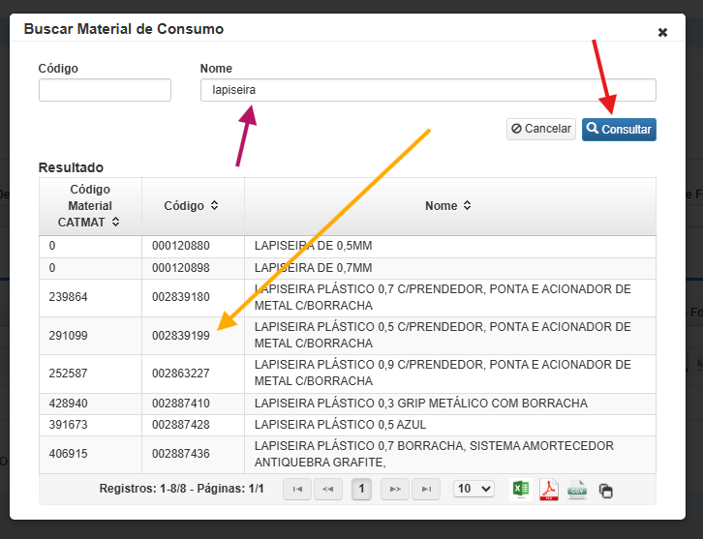Jump to last page of results
This screenshot has height=539, width=703.
425,490
